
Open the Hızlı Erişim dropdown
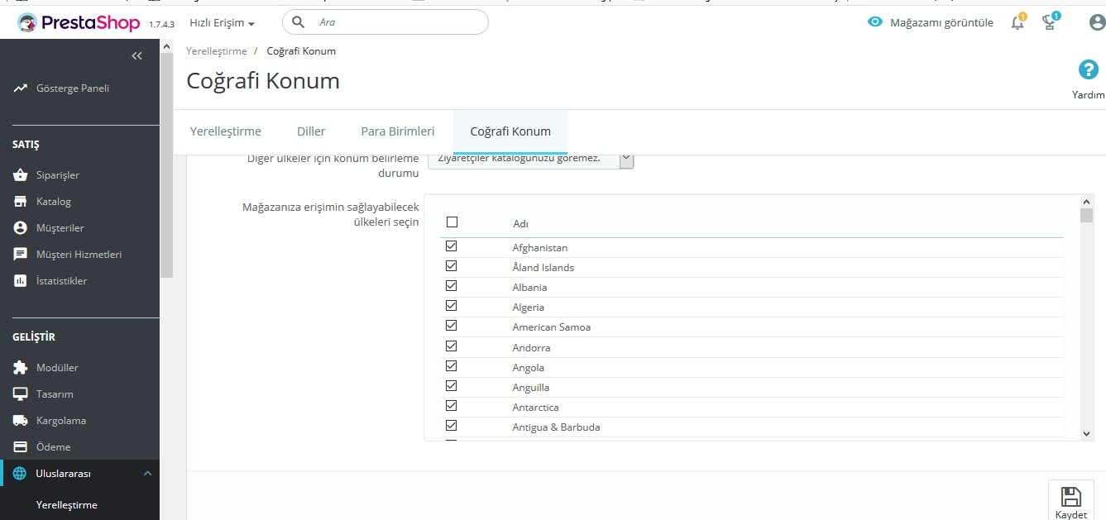222,23
